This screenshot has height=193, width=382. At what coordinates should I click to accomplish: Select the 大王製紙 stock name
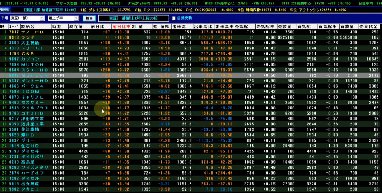pyautogui.click(x=29, y=42)
